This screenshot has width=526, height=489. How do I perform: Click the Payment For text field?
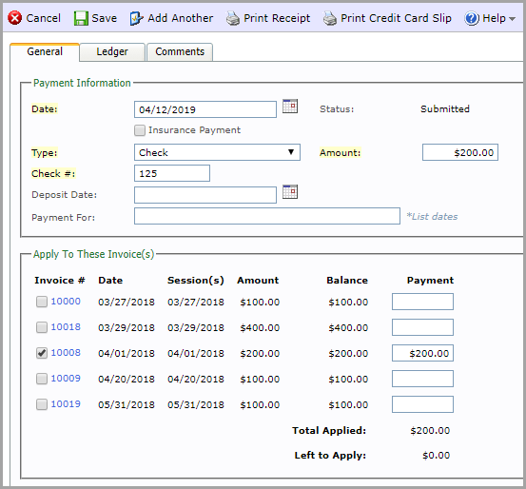[x=267, y=216]
